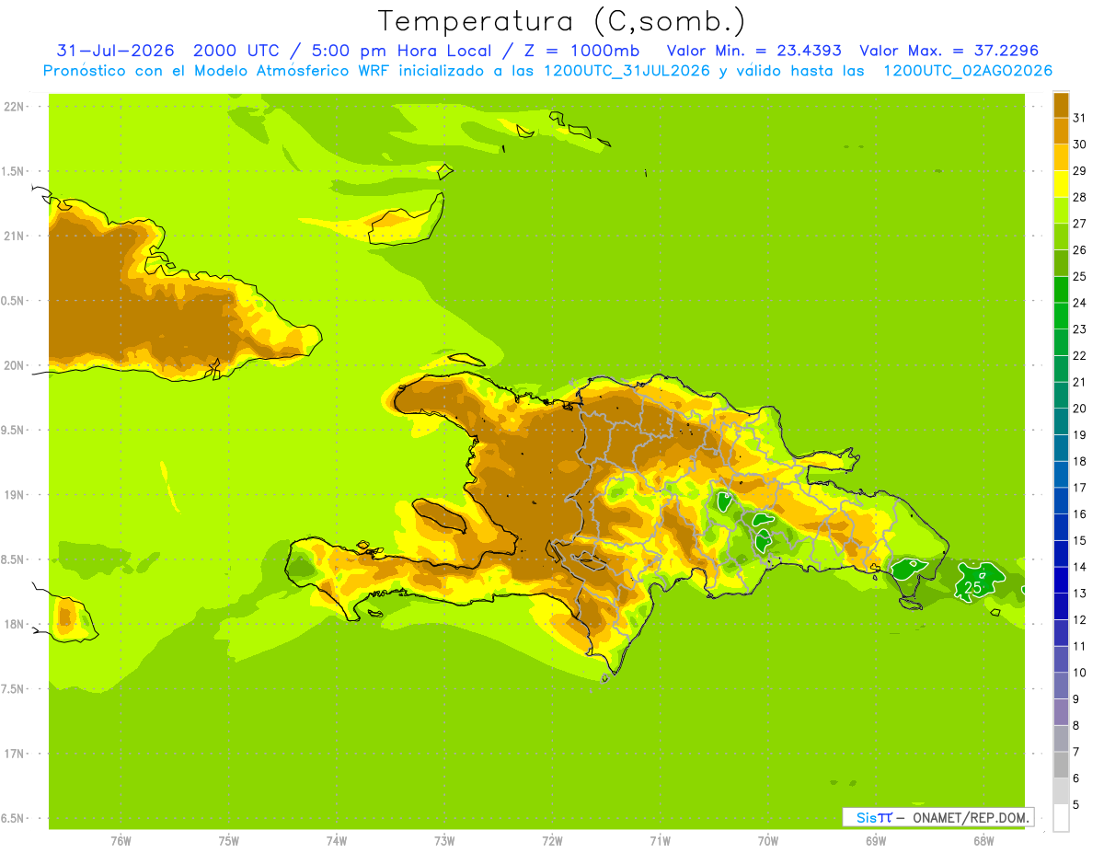This screenshot has width=1104, height=853.
Task: Select the legend swatch between 24 and 25
Action: tap(1061, 289)
